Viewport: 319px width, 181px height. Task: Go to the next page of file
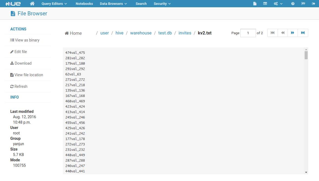point(292,33)
